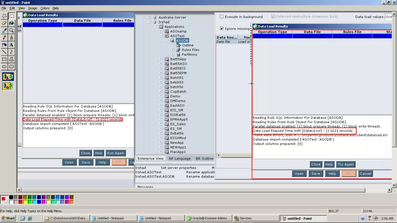Collapse the Irshad server tree node
Screen dimensions: 397x223
click(x=149, y=22)
